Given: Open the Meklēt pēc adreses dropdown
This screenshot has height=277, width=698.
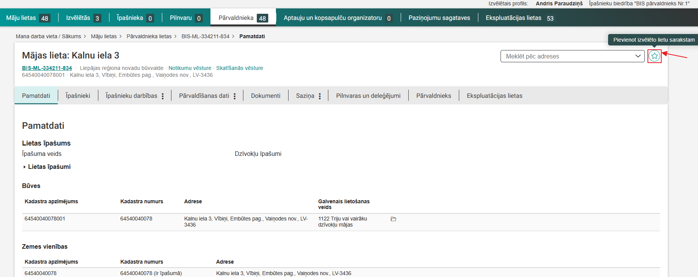Looking at the screenshot, I should pyautogui.click(x=572, y=56).
